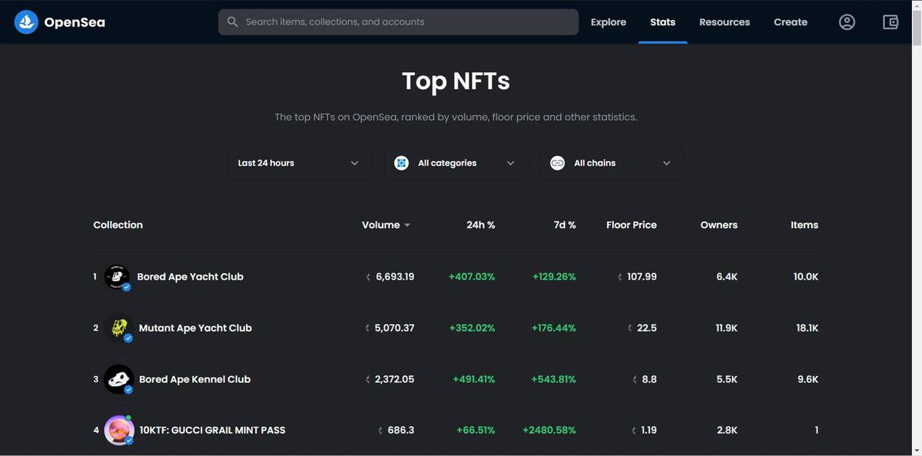Click the All categories grid icon

click(401, 163)
